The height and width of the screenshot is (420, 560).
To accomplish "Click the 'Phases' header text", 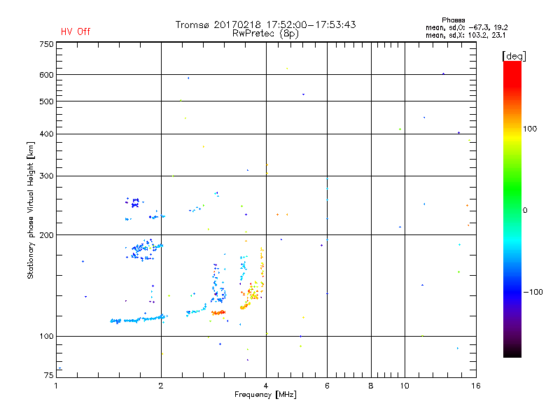I will (453, 20).
